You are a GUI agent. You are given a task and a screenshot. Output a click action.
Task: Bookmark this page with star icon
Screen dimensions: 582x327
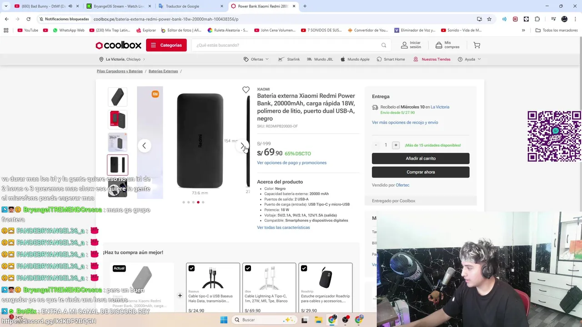coord(489,19)
